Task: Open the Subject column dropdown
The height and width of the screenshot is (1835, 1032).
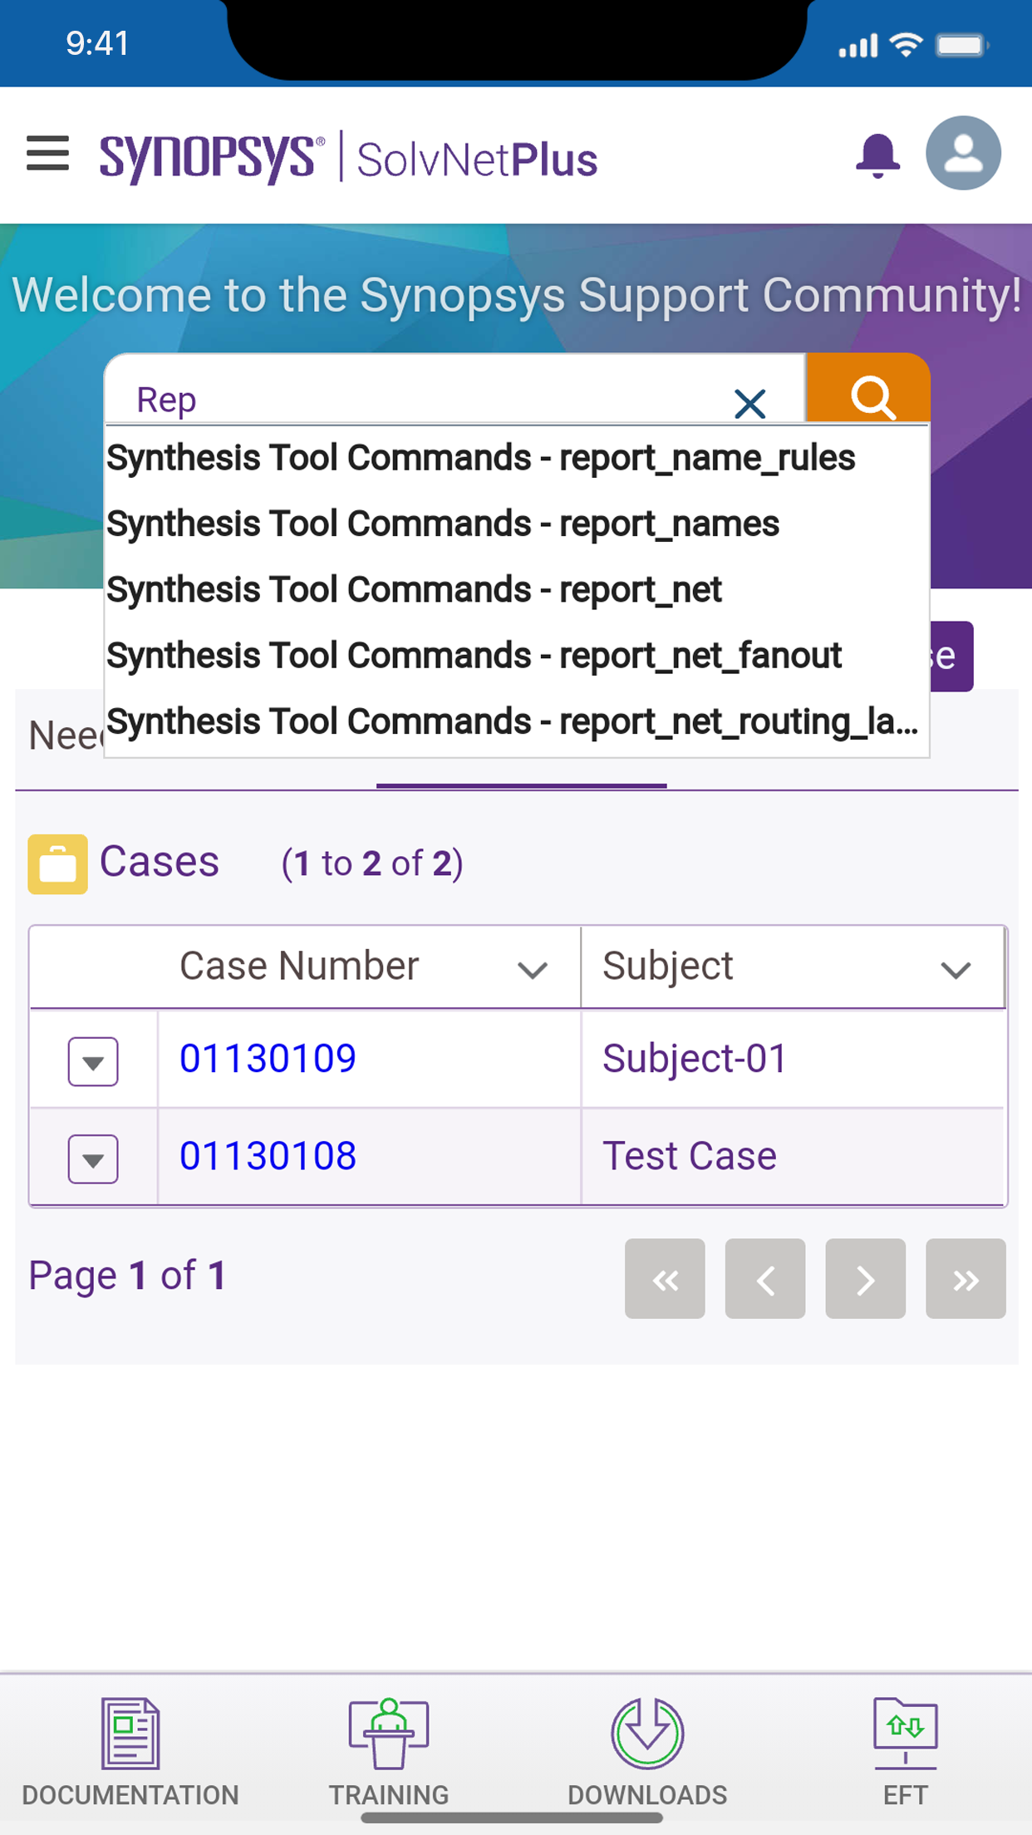Action: pos(956,969)
